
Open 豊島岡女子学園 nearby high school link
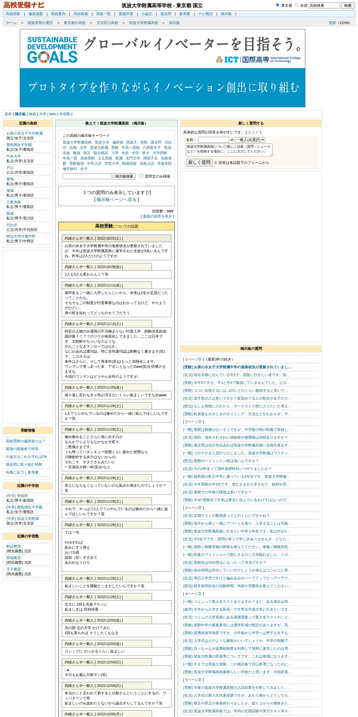[x=19, y=145]
